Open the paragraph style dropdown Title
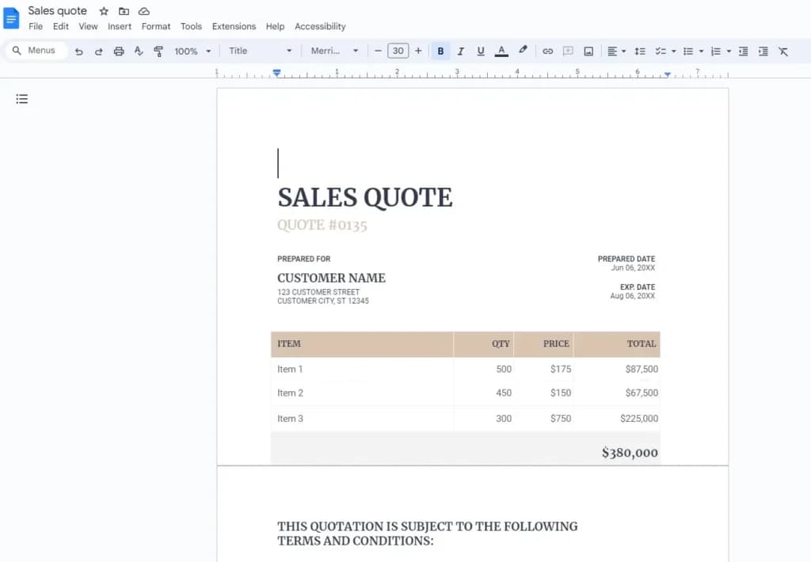This screenshot has width=811, height=562. 260,51
